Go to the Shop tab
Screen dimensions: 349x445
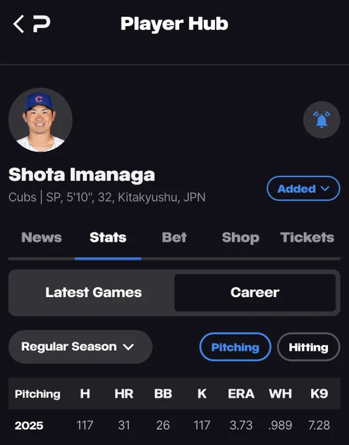pos(241,238)
